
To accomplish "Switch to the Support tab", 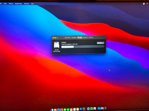I will click(86, 37).
